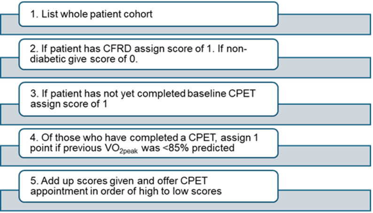Click the text 'assign score of 1' in step 3
Viewport: 373px width, 213px height.
pyautogui.click(x=69, y=104)
